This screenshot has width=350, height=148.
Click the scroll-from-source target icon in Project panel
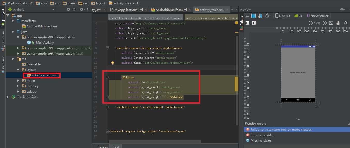click(x=68, y=9)
